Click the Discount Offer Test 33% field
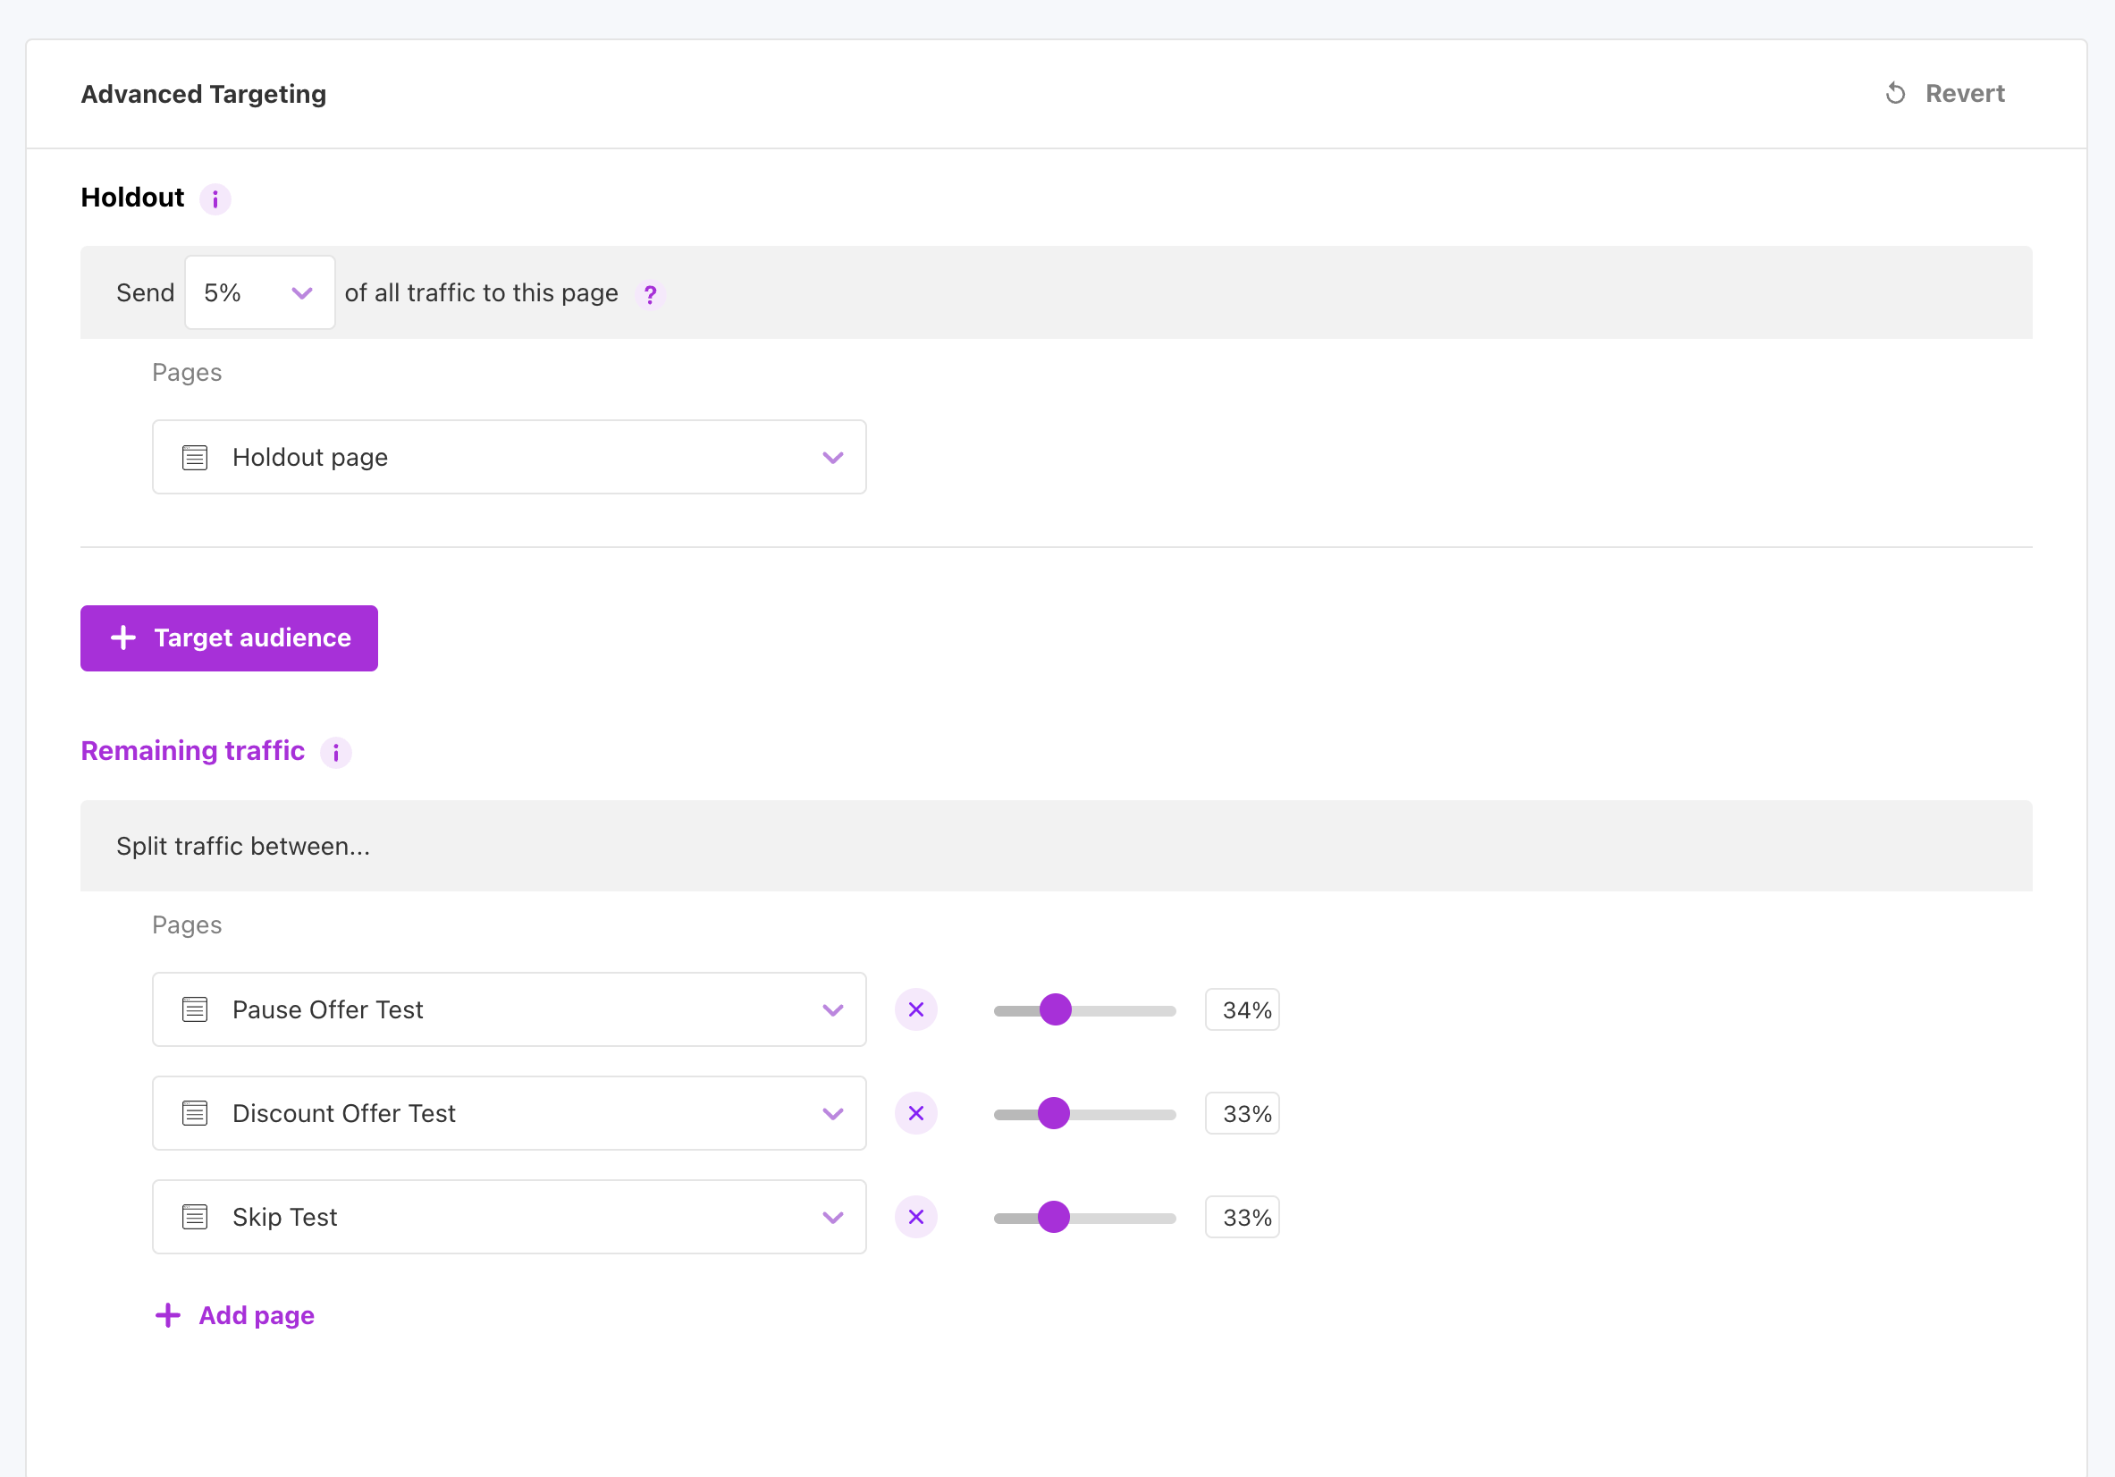Image resolution: width=2115 pixels, height=1477 pixels. [x=1242, y=1113]
